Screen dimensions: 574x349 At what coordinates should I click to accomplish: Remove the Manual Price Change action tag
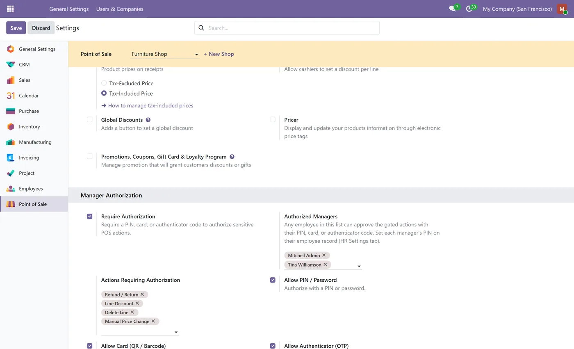point(153,321)
